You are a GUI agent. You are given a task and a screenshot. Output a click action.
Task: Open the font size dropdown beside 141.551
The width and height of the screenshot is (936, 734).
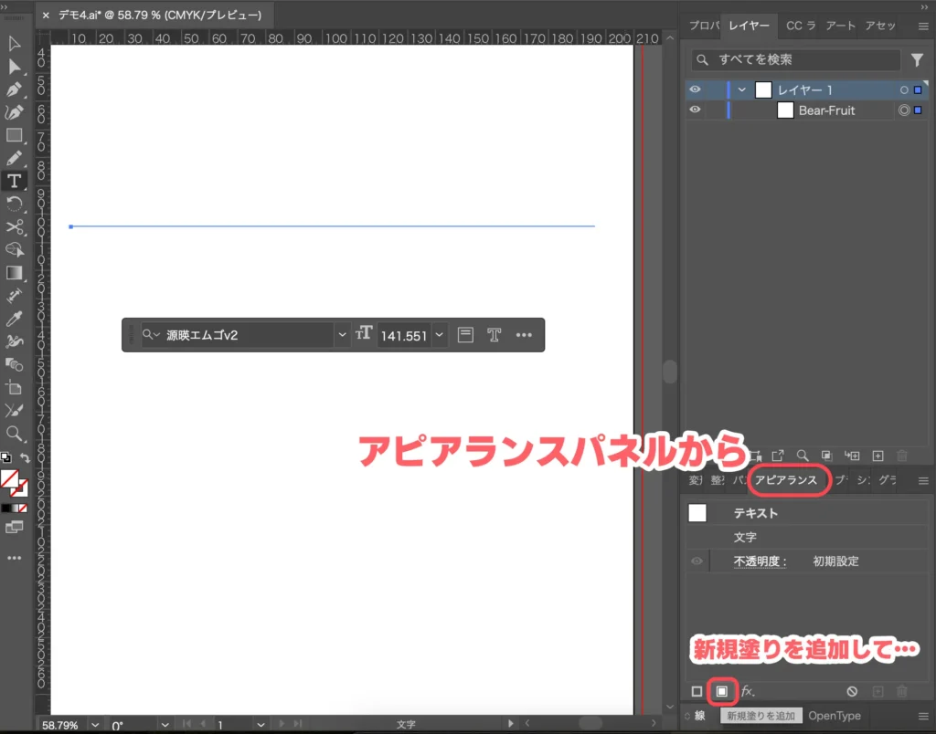click(x=439, y=334)
